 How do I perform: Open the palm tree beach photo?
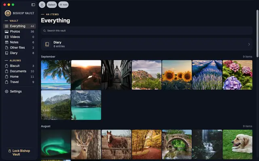[x=56, y=75]
